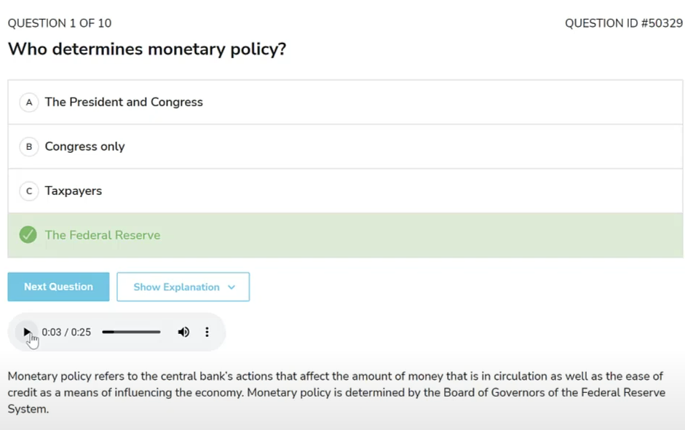Click the green checkmark icon
The height and width of the screenshot is (430, 685).
28,235
